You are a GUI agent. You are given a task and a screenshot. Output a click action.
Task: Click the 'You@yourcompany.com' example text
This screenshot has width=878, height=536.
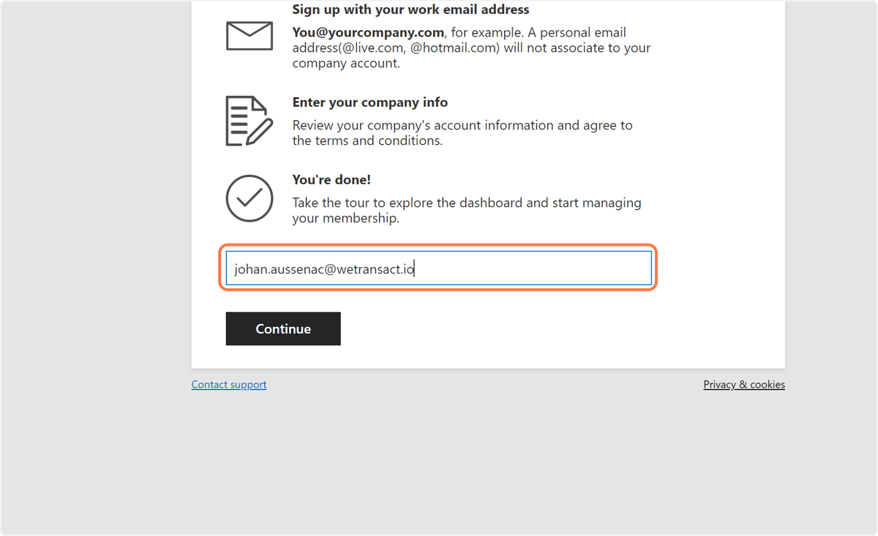[x=368, y=32]
